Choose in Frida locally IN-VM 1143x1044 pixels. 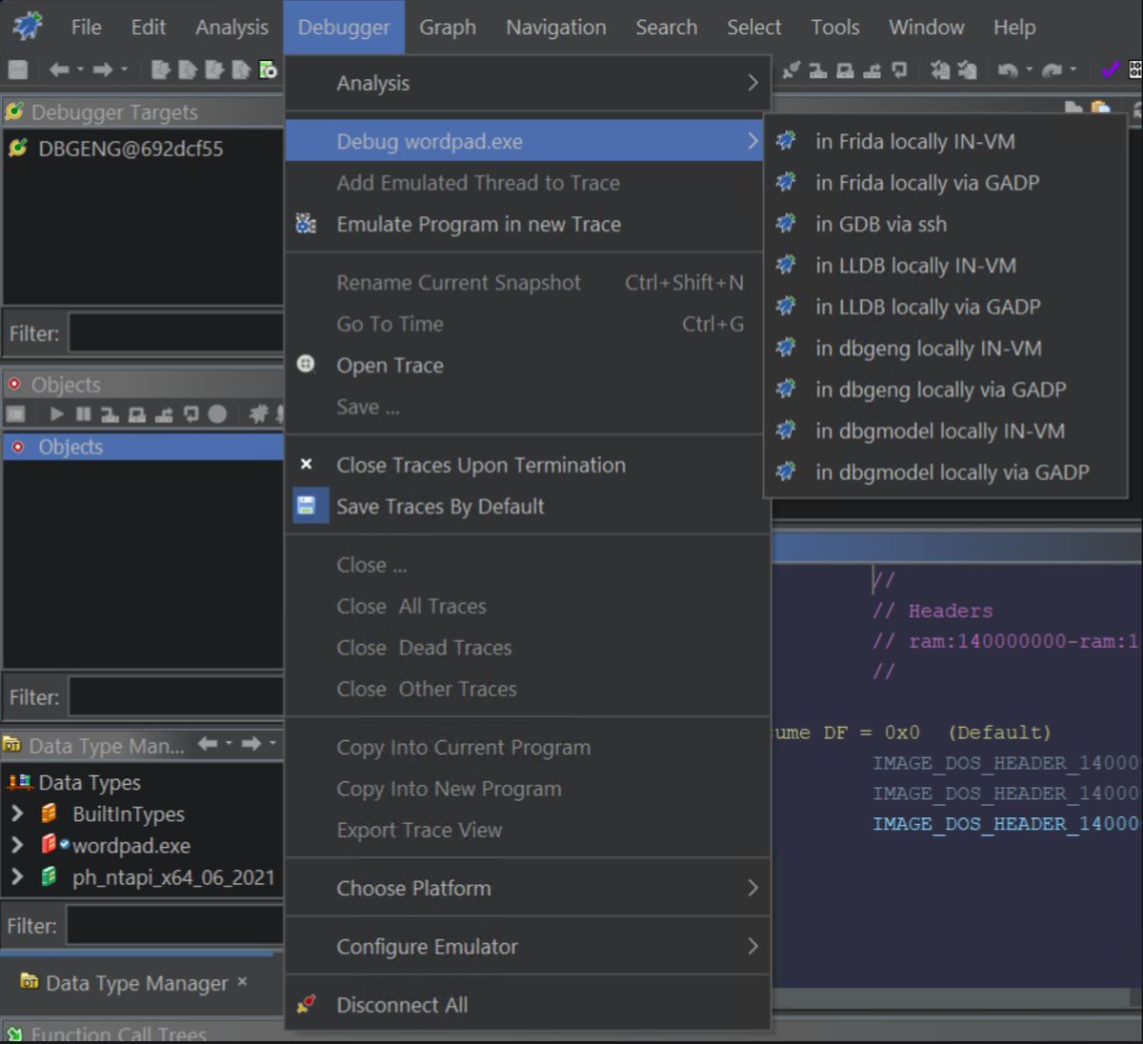(x=945, y=141)
